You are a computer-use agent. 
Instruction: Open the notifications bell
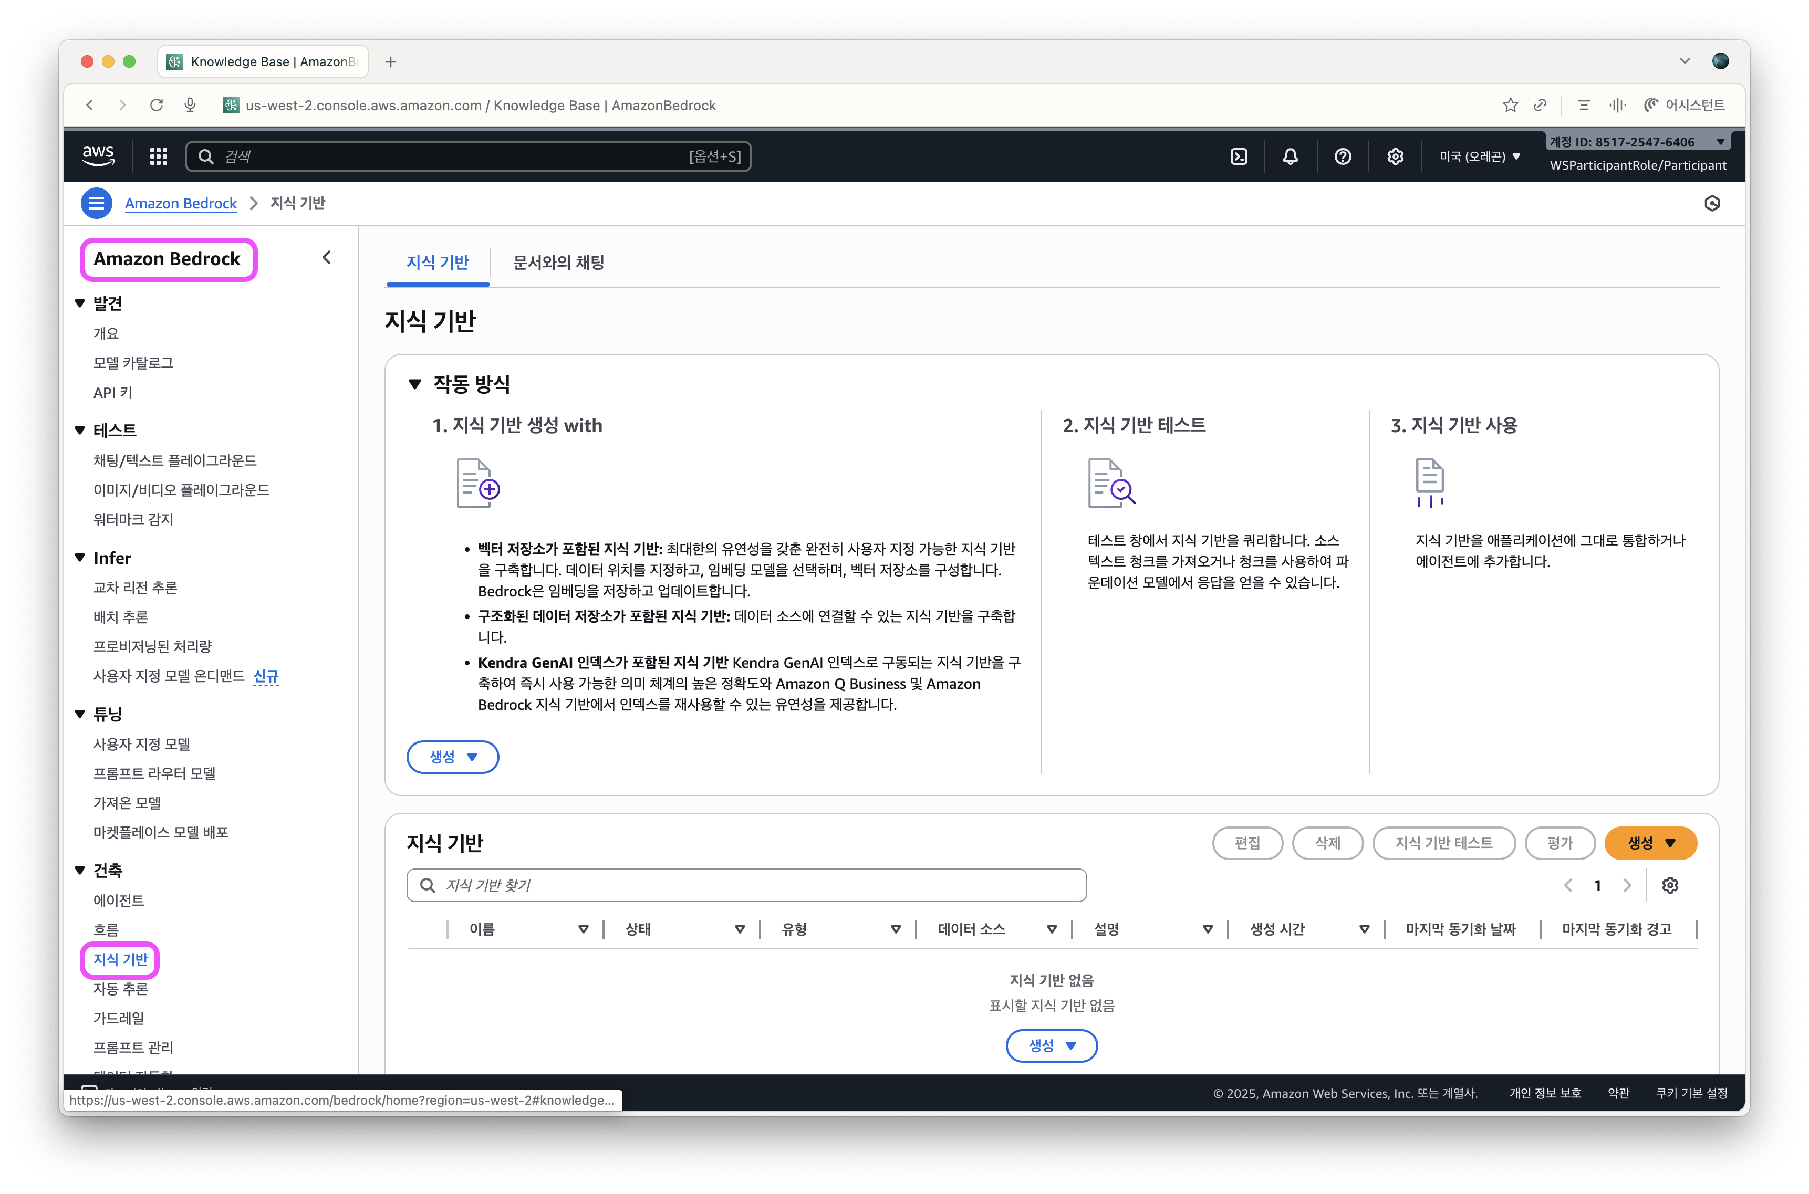1290,156
